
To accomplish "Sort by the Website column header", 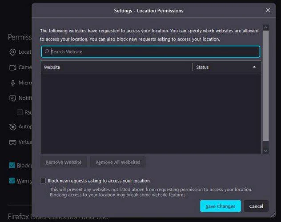I will 116,67.
